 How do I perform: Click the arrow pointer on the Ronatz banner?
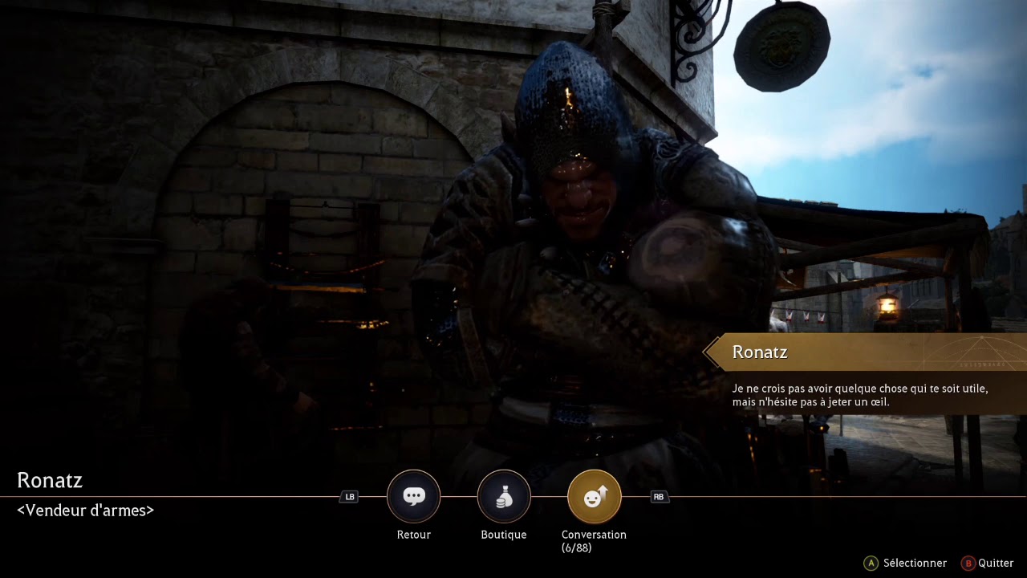[x=712, y=352]
